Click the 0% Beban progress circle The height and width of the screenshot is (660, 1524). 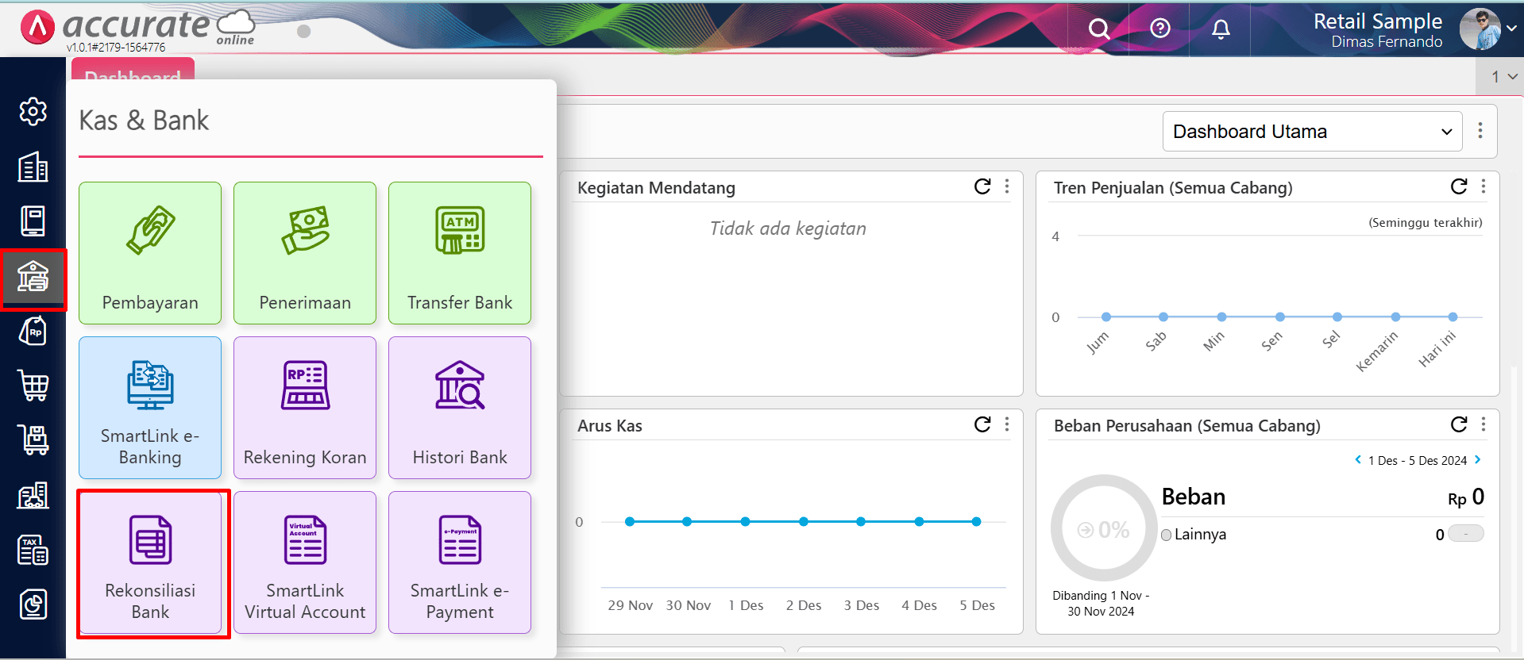click(x=1104, y=529)
